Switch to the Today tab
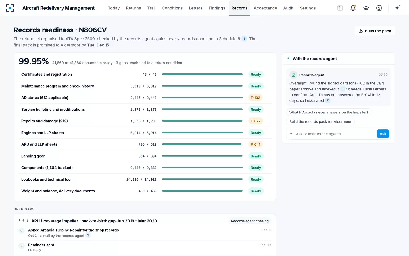 click(114, 8)
